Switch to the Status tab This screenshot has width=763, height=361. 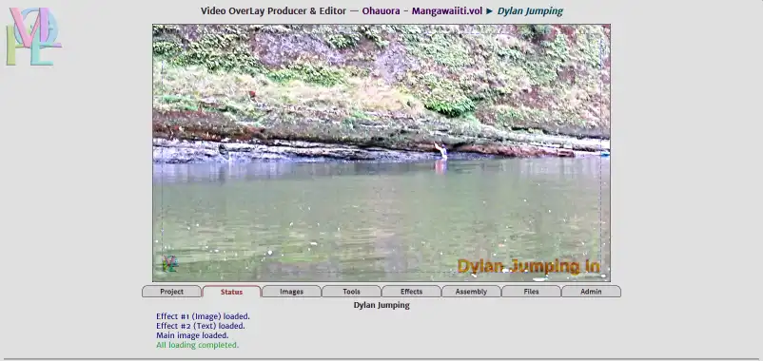click(231, 292)
